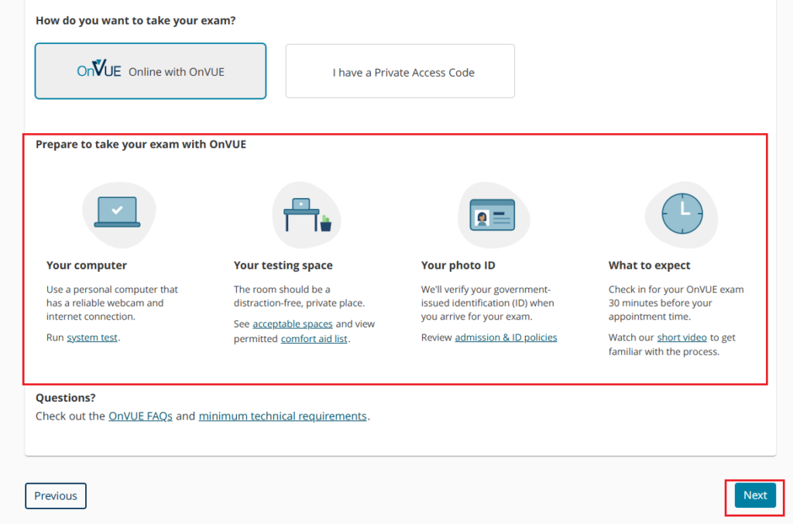
Task: Click the What to expect heading
Action: tap(650, 265)
